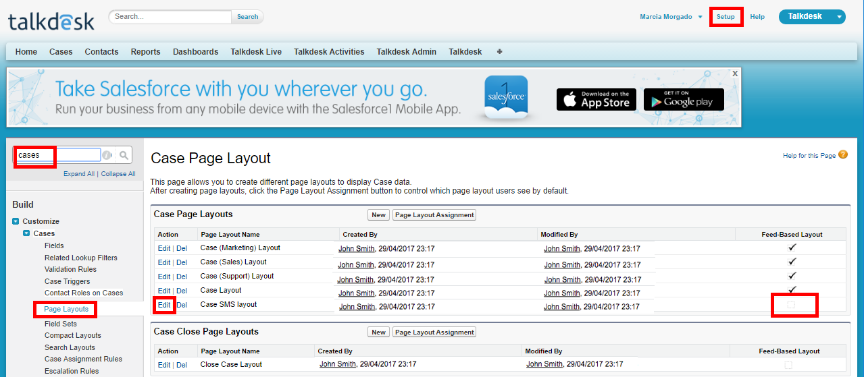Select Validation Rules in sidebar
864x377 pixels.
(70, 270)
